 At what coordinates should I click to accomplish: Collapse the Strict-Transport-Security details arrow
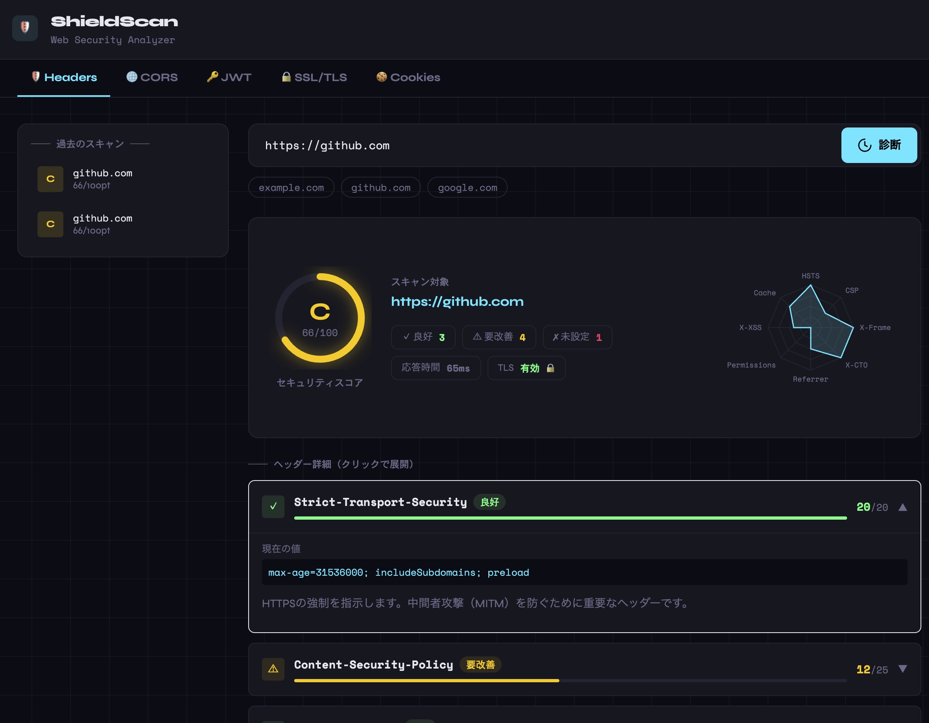(x=903, y=507)
